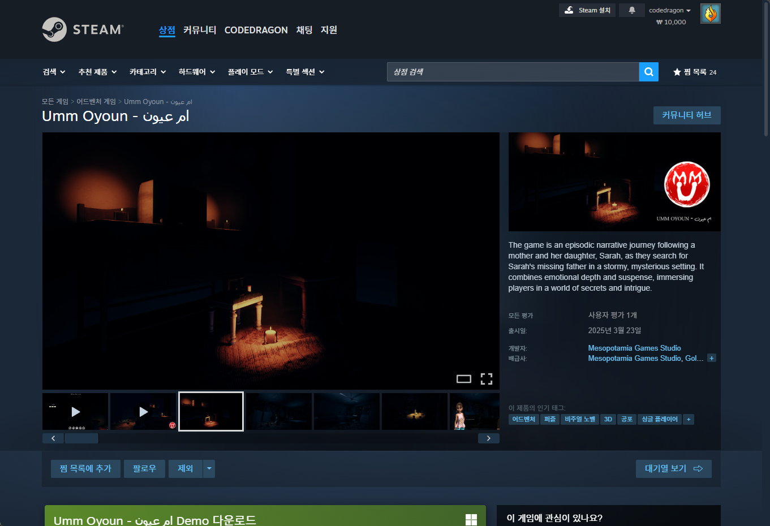770x526 pixels.
Task: Click the Steam 설치 button
Action: [x=587, y=10]
